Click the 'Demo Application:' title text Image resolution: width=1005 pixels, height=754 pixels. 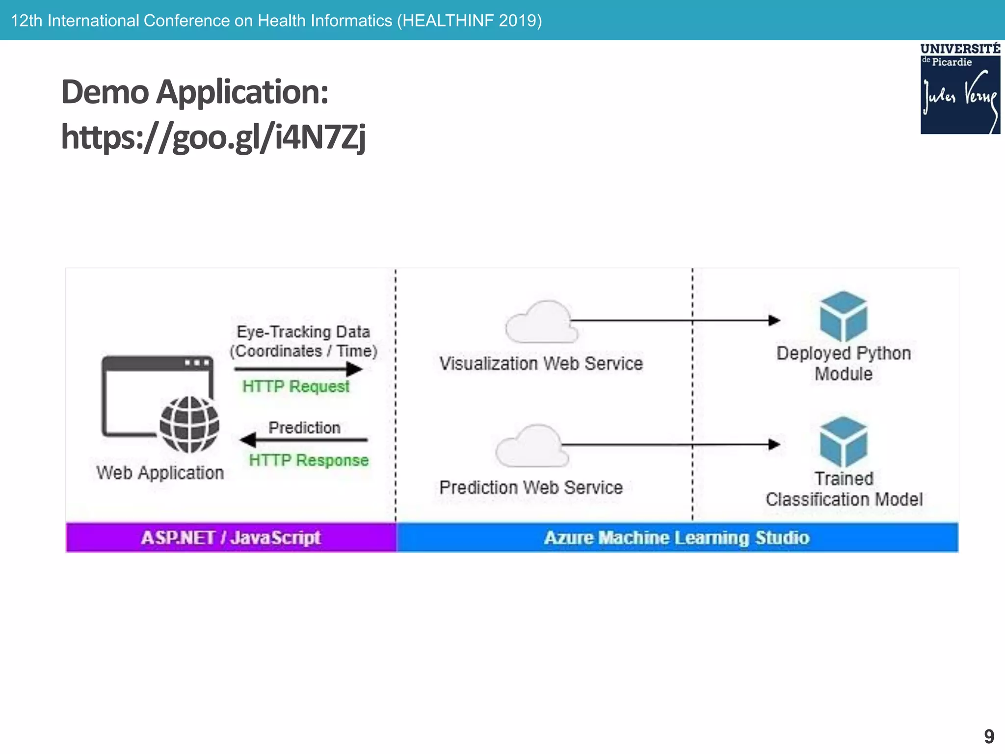coord(195,92)
